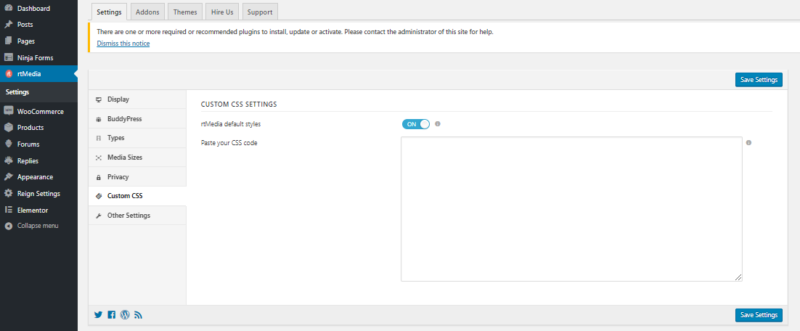Click the Twitter icon in footer
This screenshot has height=331, width=800.
point(99,315)
